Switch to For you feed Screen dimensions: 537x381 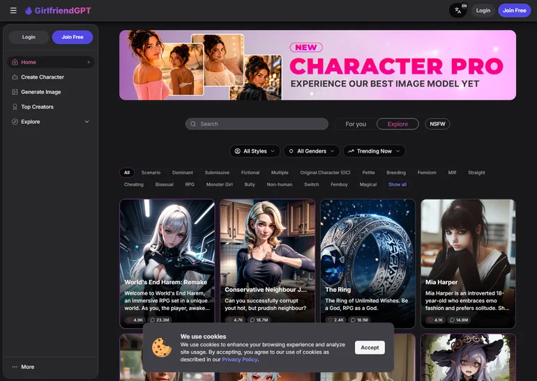[x=356, y=124]
